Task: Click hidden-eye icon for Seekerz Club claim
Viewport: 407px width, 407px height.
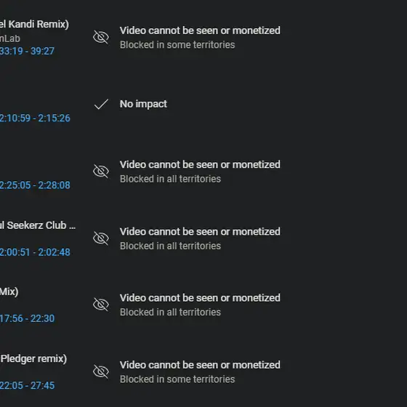Action: point(101,238)
